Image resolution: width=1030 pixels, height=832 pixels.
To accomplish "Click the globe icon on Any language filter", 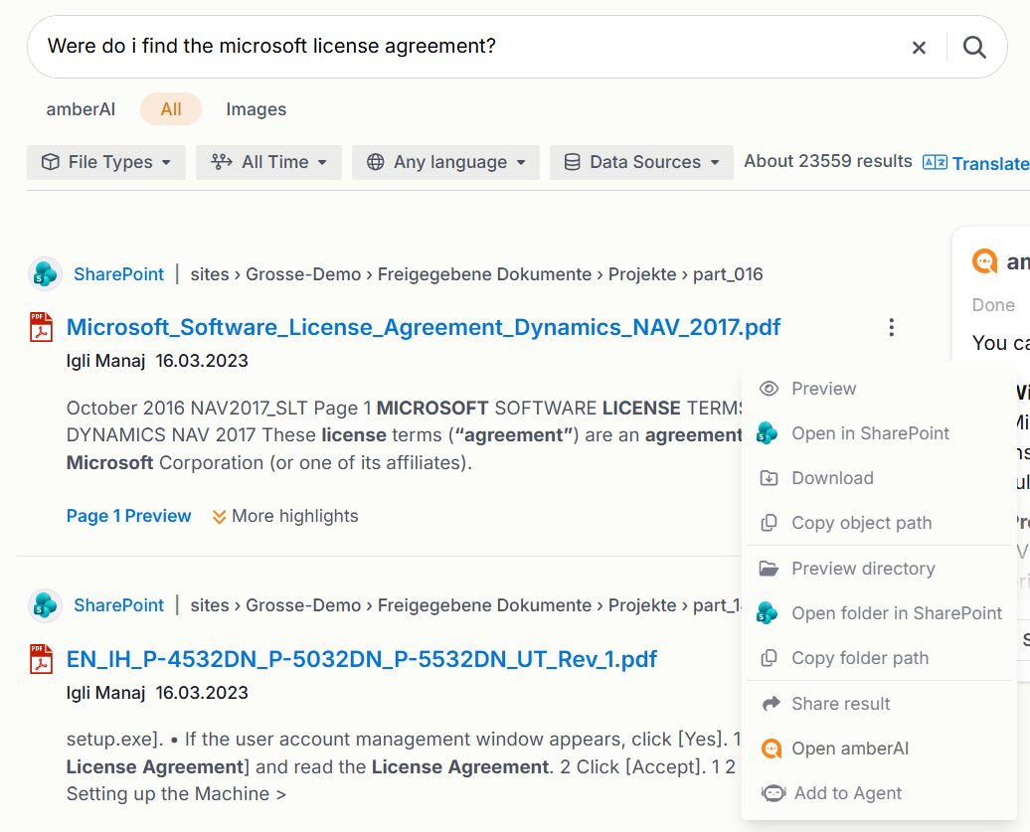I will 376,162.
